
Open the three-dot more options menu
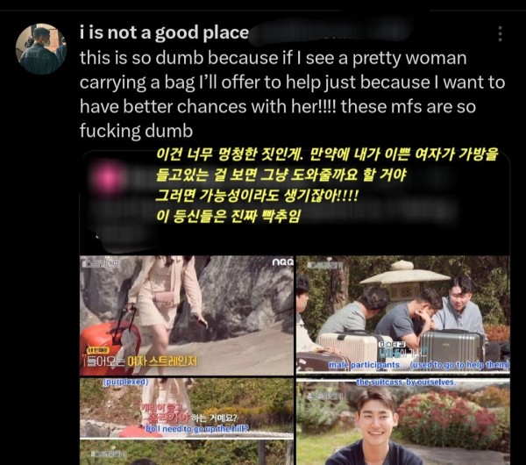pyautogui.click(x=500, y=33)
